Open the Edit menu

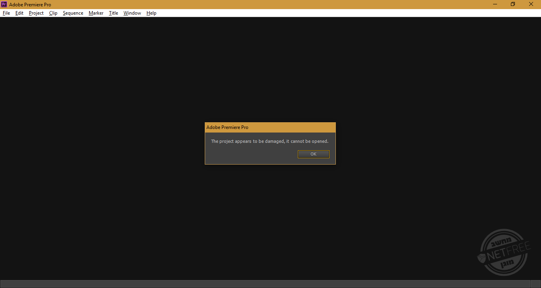coord(19,13)
